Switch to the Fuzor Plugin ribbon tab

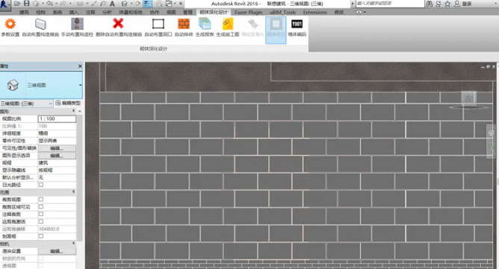point(249,12)
